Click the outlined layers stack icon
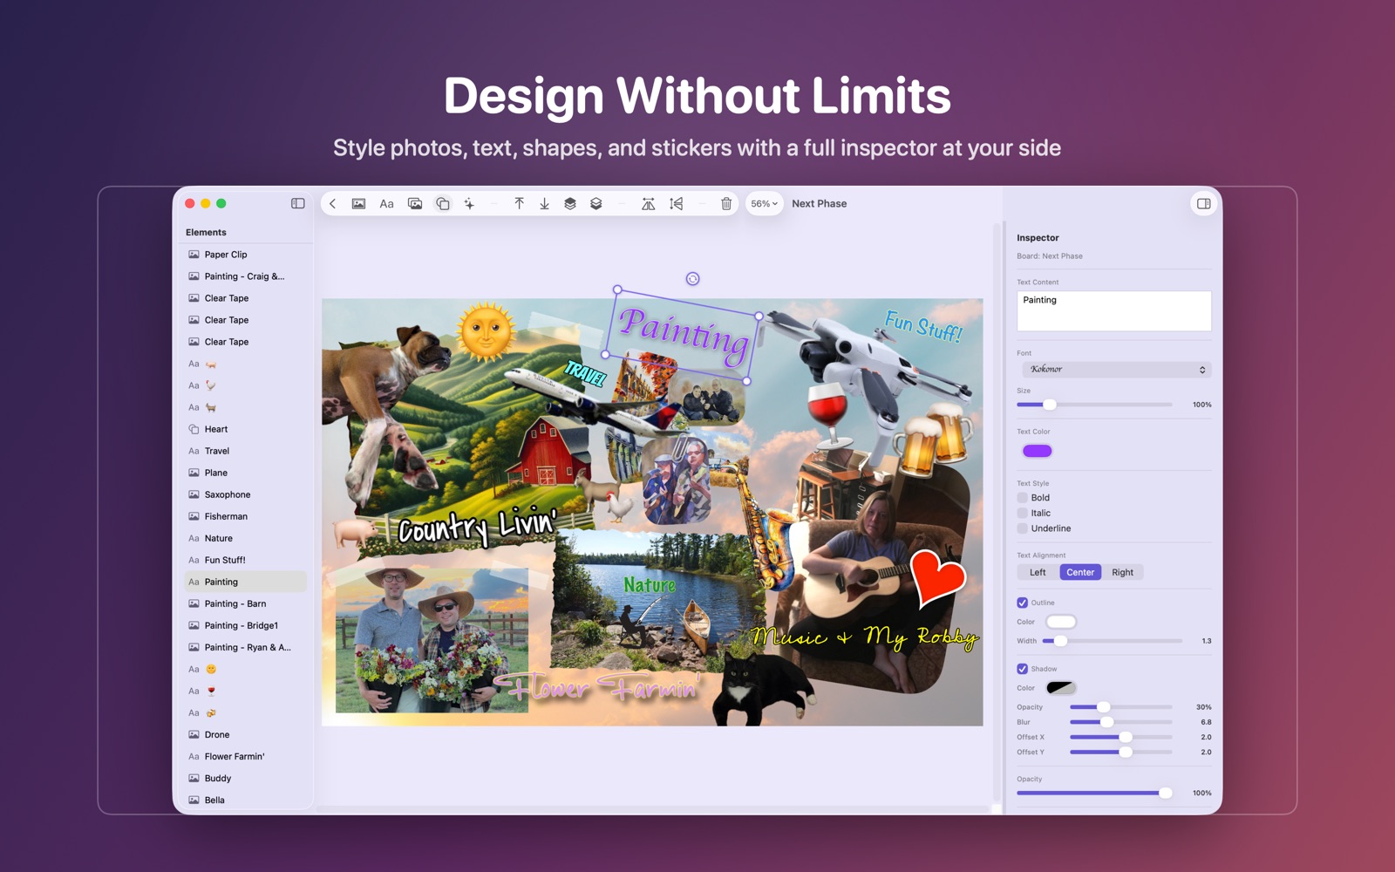 coord(595,204)
